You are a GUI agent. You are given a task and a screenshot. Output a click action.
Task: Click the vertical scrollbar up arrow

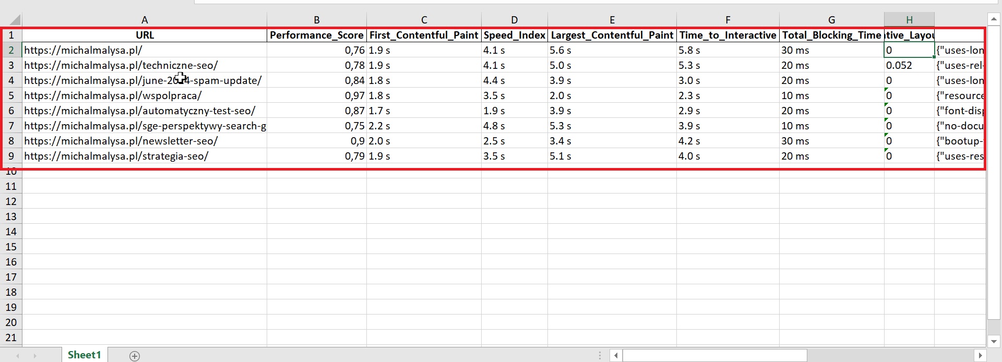tap(994, 19)
